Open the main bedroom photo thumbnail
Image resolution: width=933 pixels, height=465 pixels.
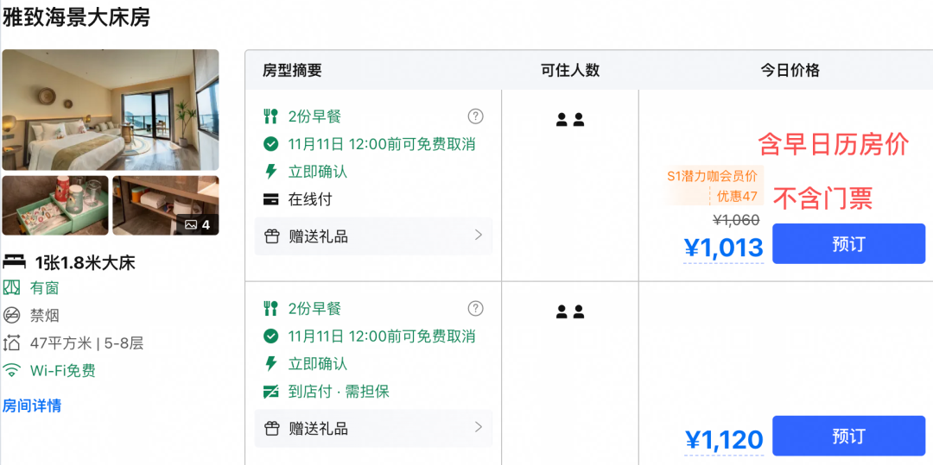click(x=111, y=110)
